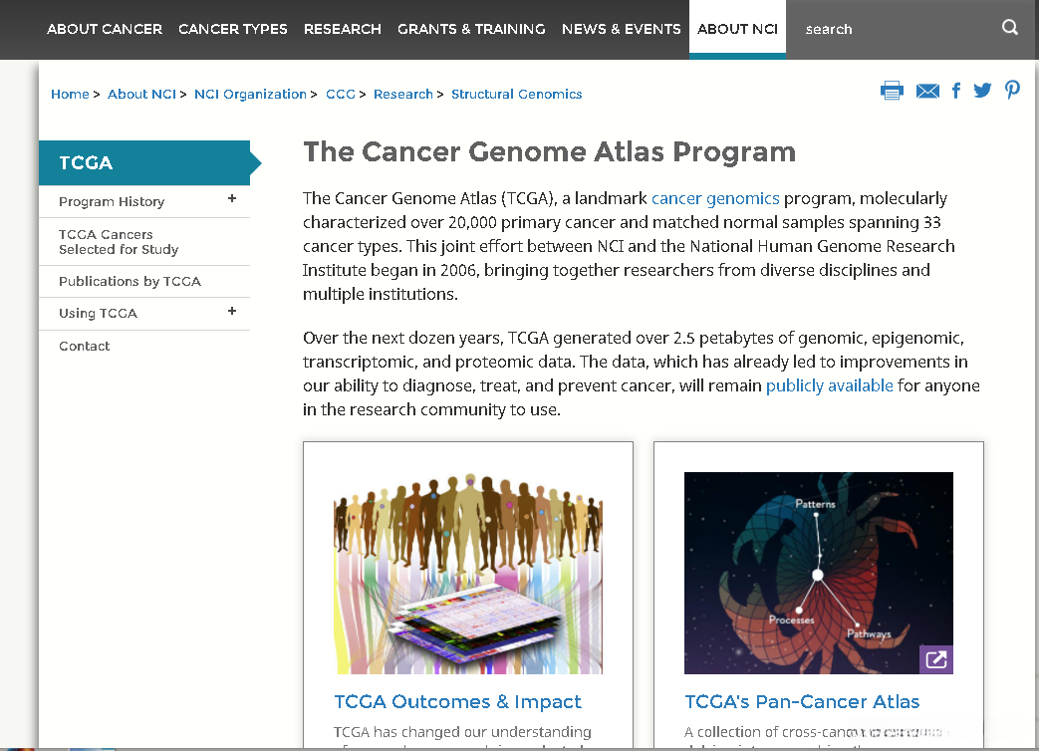Share page on Twitter icon
Image resolution: width=1039 pixels, height=751 pixels.
[x=982, y=91]
